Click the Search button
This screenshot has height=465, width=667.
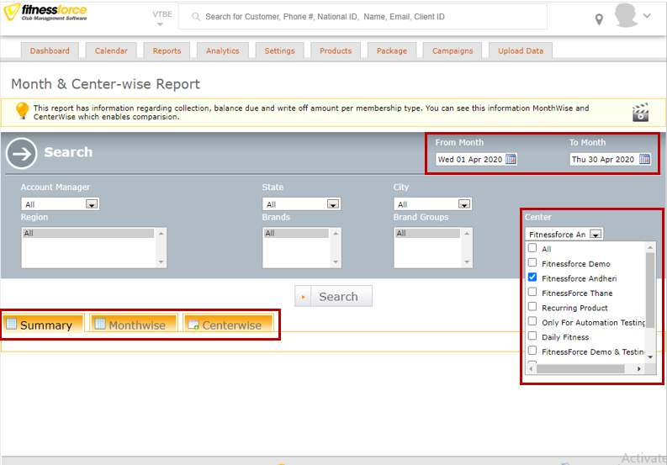333,296
